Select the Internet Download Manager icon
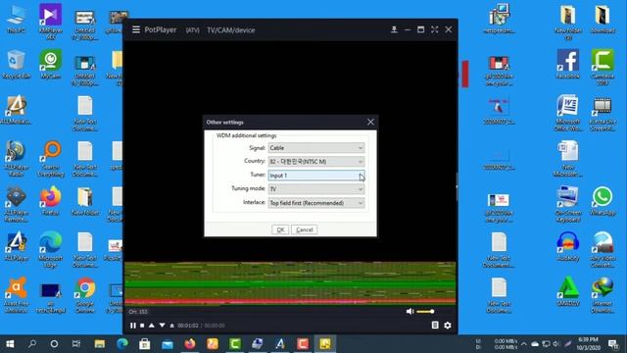 pos(603,295)
